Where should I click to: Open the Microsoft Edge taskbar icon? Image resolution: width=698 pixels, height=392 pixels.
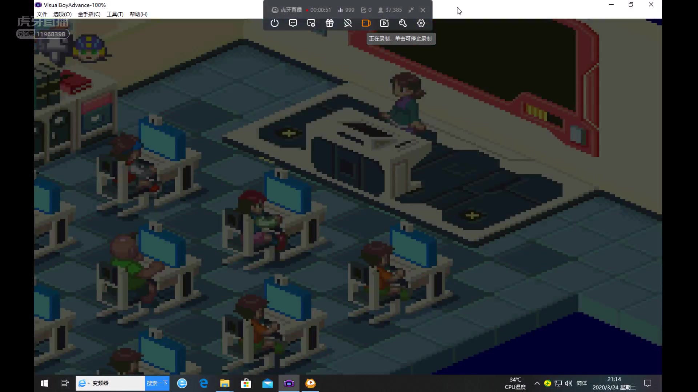pyautogui.click(x=204, y=383)
